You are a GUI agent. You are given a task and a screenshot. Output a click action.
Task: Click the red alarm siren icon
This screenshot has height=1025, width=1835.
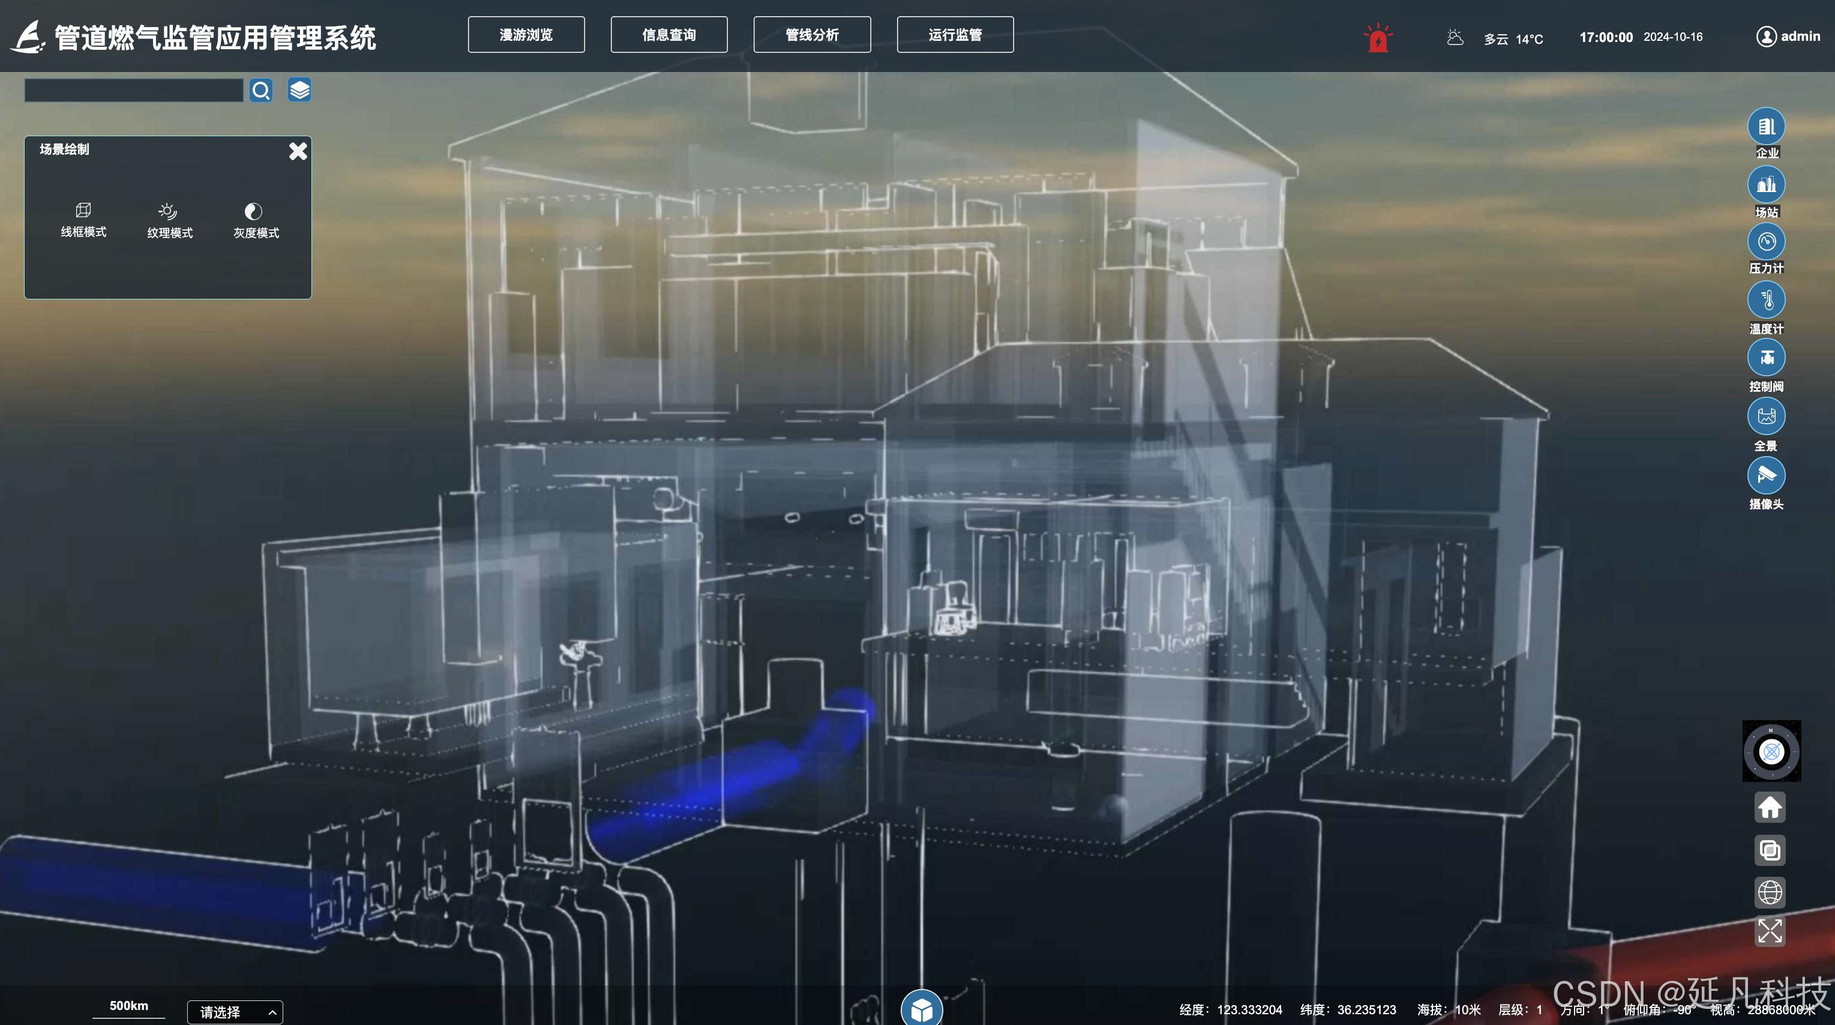tap(1378, 38)
